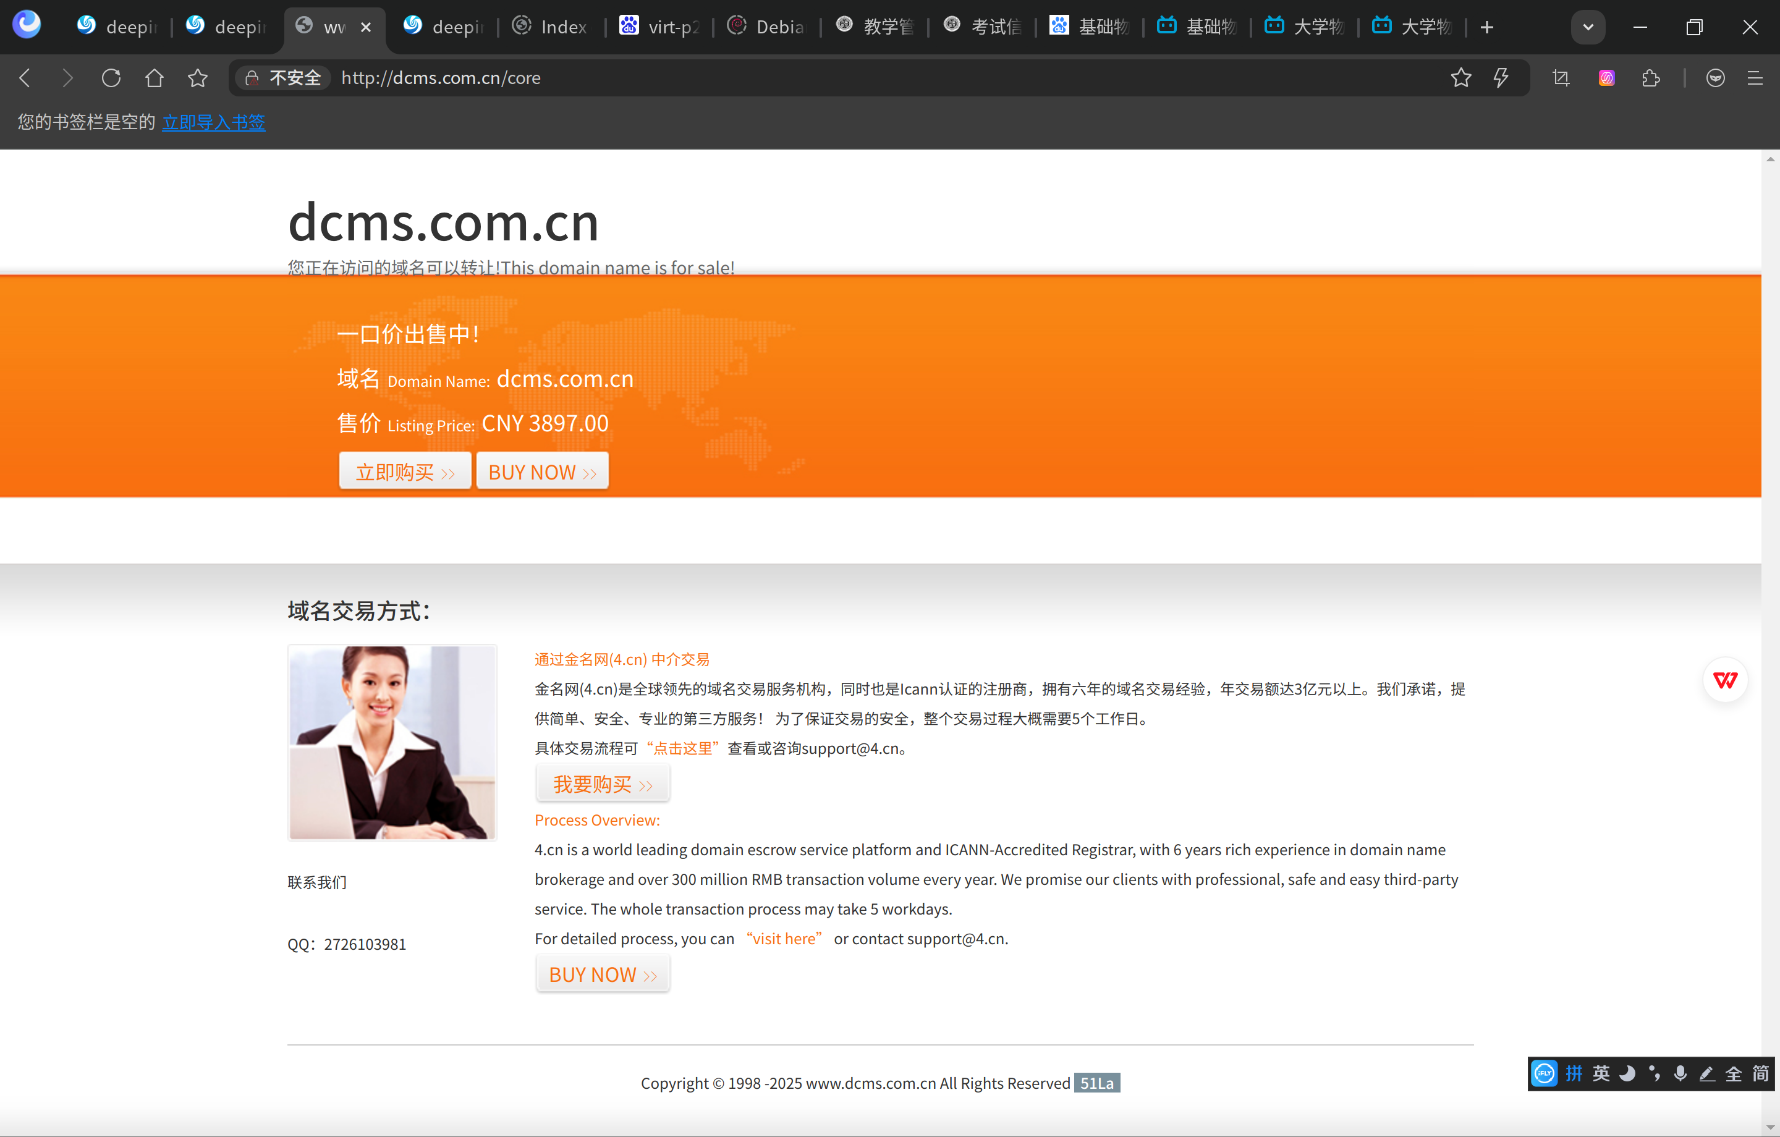Click the 我要购买 button
The image size is (1780, 1137).
(x=603, y=784)
